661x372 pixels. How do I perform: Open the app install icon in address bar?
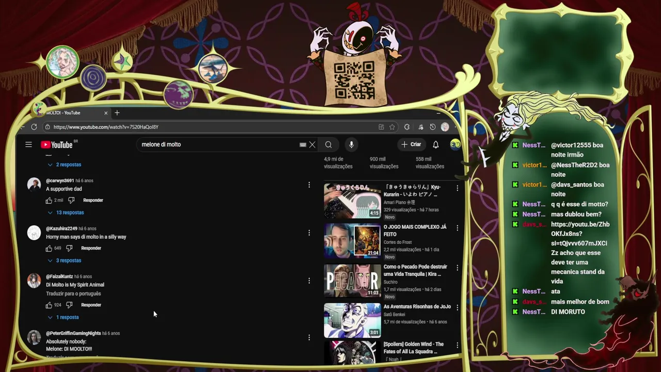pos(381,127)
